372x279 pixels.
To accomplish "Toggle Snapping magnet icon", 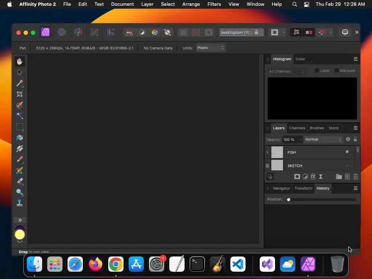I will pos(322,32).
